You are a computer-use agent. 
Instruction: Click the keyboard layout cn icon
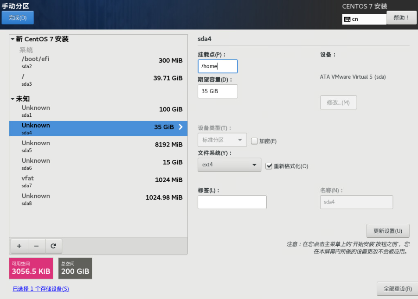347,19
